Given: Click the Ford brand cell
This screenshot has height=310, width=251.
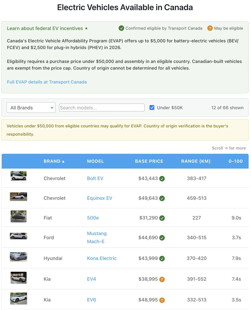Looking at the screenshot, I should (49, 237).
